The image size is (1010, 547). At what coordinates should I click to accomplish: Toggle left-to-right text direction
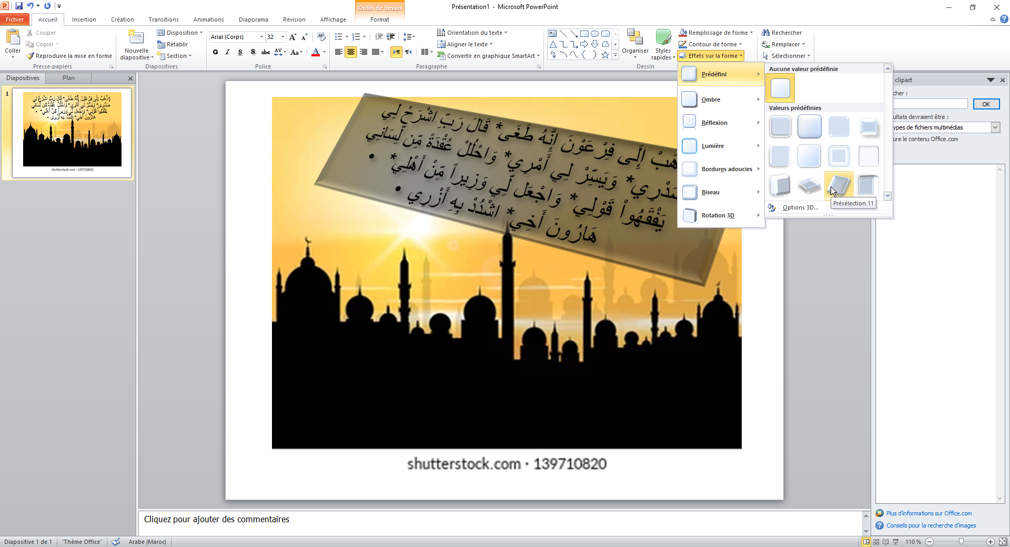pos(396,52)
